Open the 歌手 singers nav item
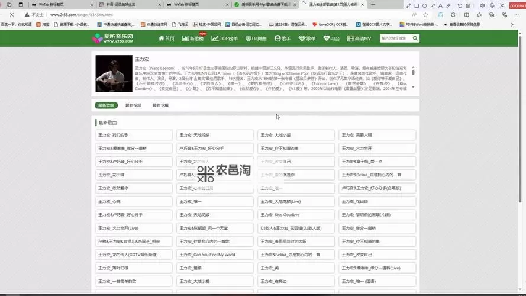 click(282, 38)
